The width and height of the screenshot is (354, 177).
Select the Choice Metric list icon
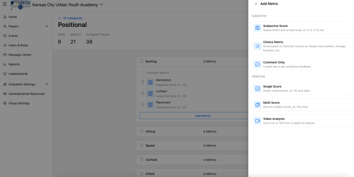pyautogui.click(x=258, y=46)
